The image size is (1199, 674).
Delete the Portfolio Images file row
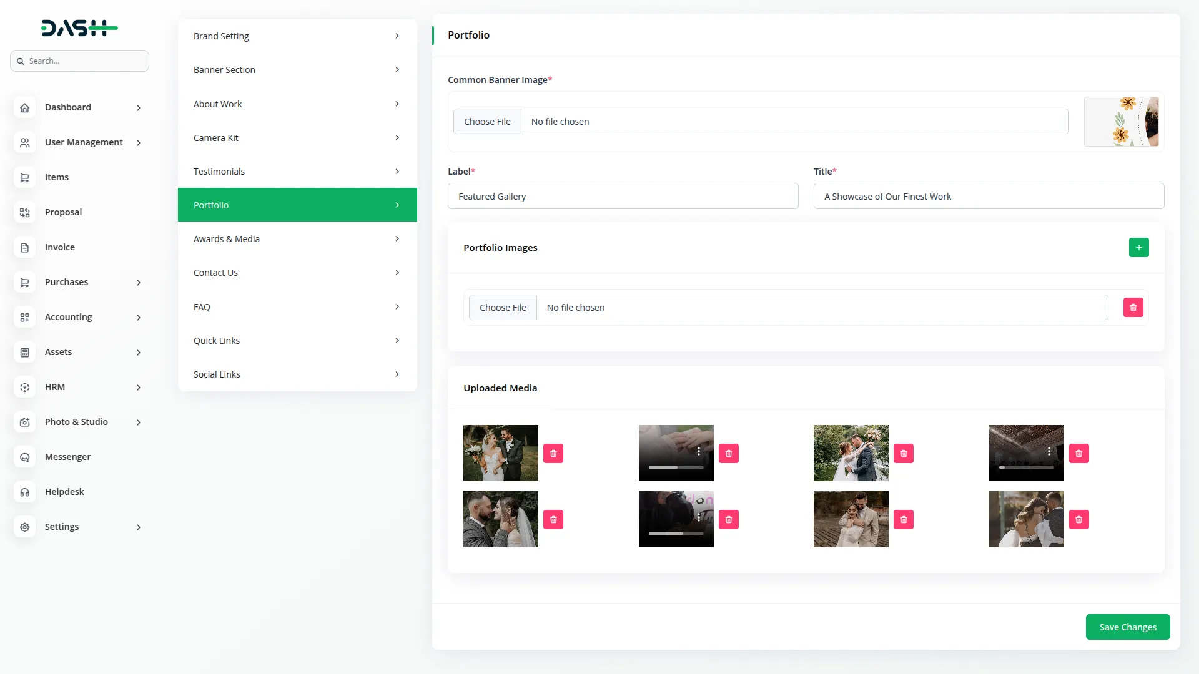(1133, 308)
